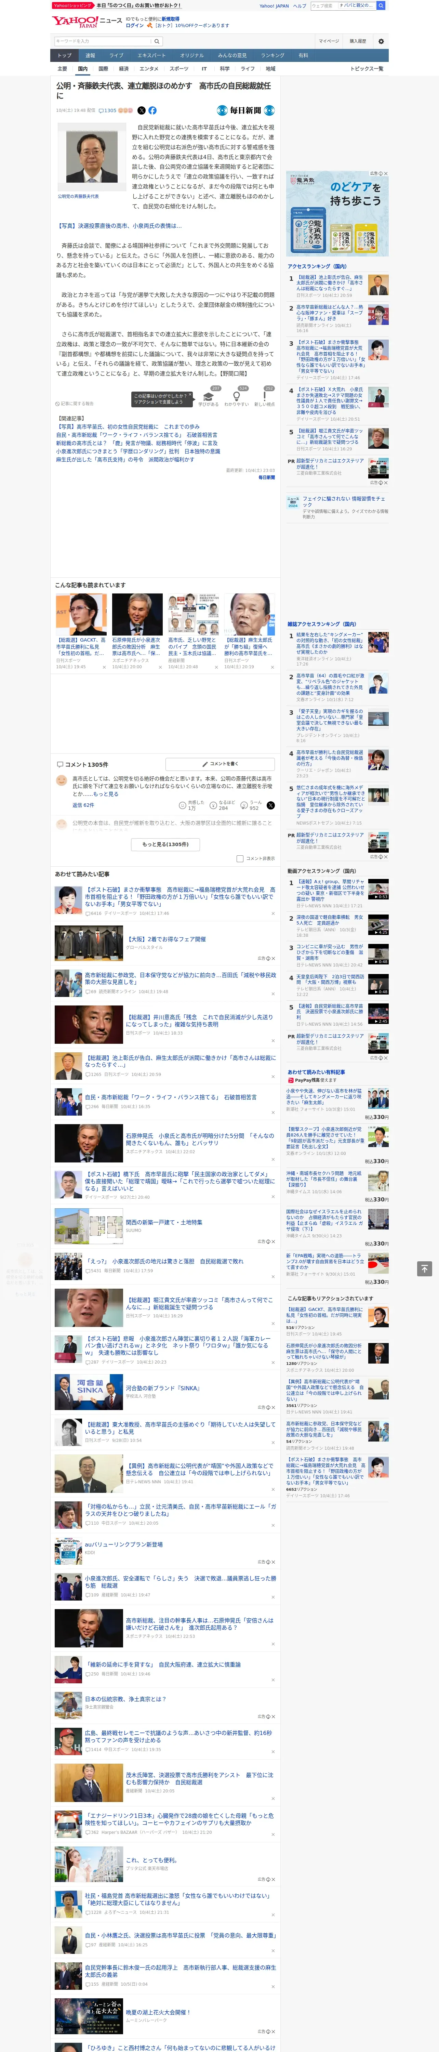Dismiss the GACKT recommended article card
439x2052 pixels.
coord(104,668)
